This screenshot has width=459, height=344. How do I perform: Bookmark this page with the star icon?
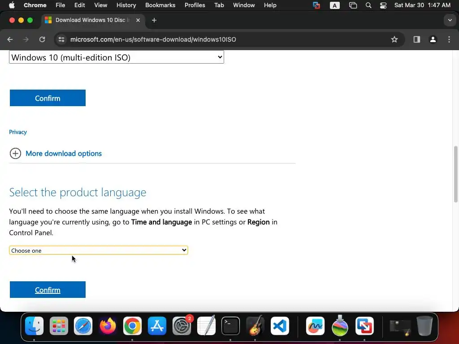click(394, 39)
